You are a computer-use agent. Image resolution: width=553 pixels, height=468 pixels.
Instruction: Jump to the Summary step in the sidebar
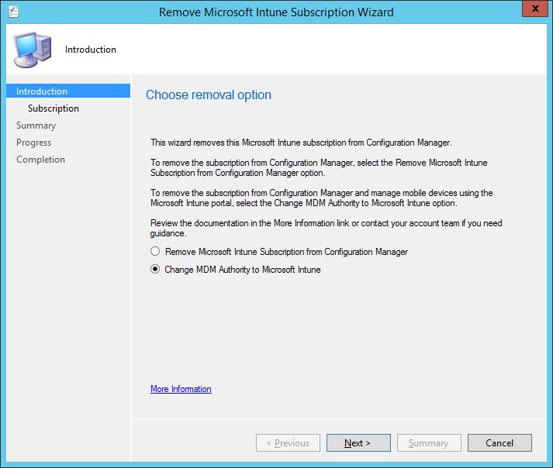click(x=36, y=126)
